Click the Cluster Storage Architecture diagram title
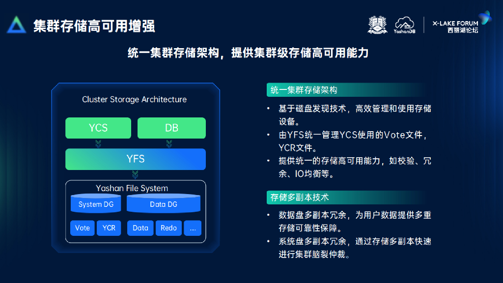 tap(135, 99)
